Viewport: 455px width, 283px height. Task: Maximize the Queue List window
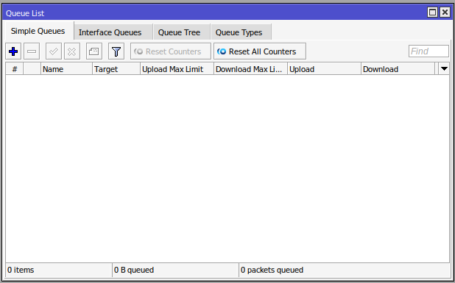[432, 12]
